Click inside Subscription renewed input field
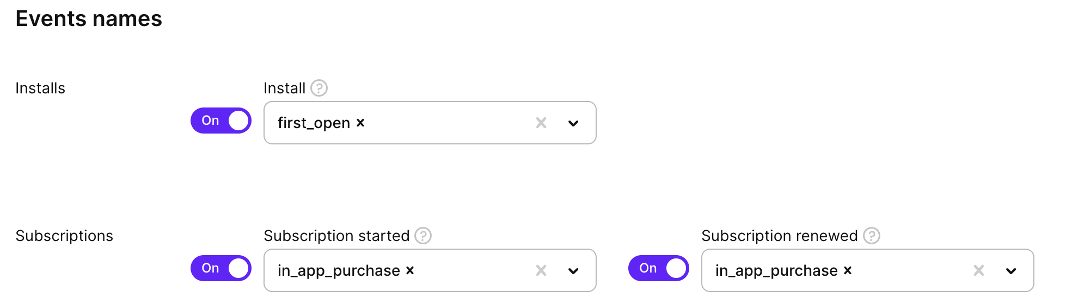Viewport: 1066px width, 304px height. coord(909,270)
